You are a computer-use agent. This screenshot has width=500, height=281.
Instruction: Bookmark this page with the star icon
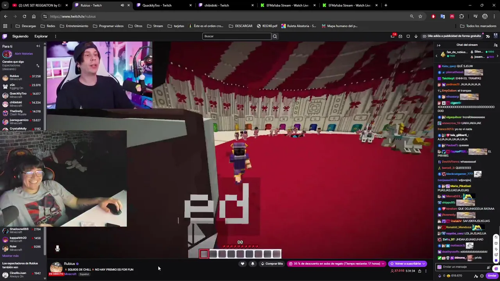[420, 16]
